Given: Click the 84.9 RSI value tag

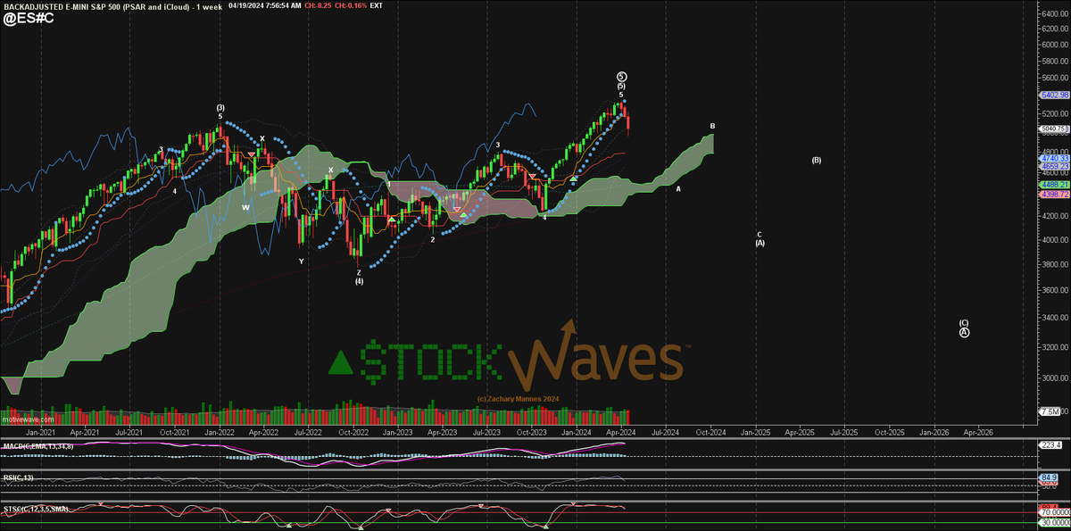Looking at the screenshot, I should click(x=1049, y=478).
